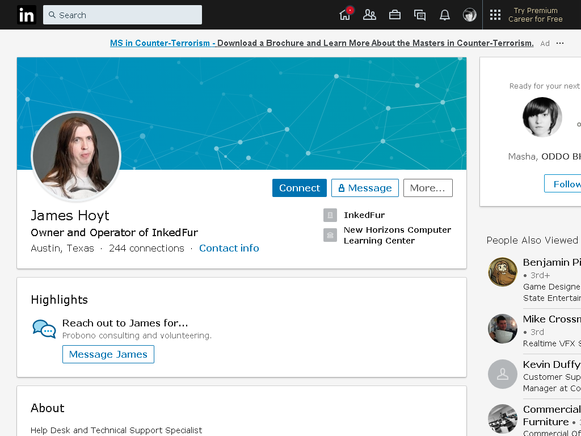Go to the Home feed icon
Screen dimensions: 581x436
coord(345,15)
